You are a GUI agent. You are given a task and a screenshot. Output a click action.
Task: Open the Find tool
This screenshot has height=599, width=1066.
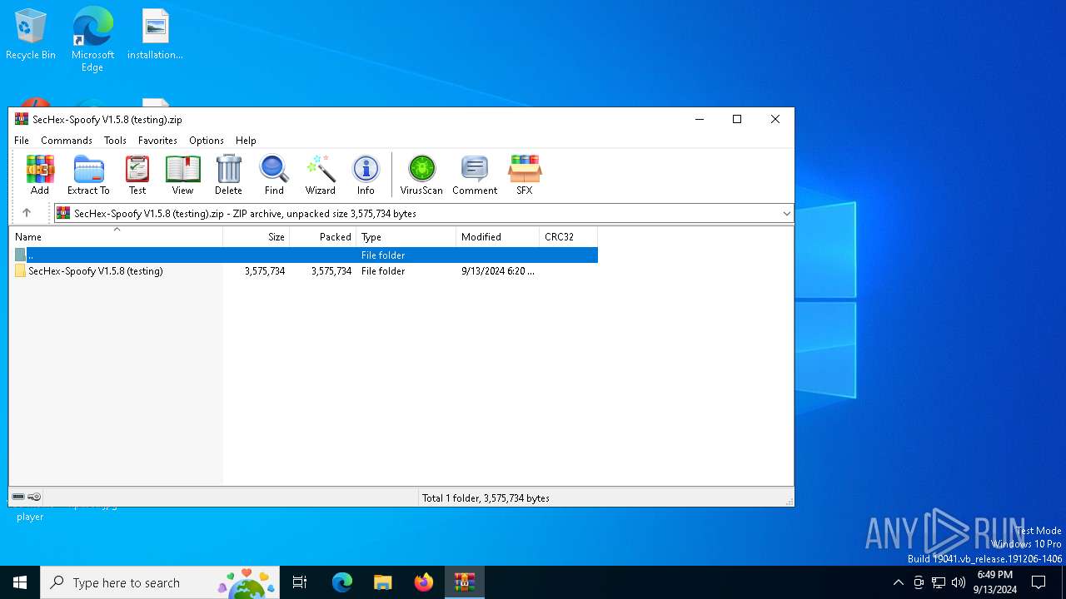click(x=274, y=175)
